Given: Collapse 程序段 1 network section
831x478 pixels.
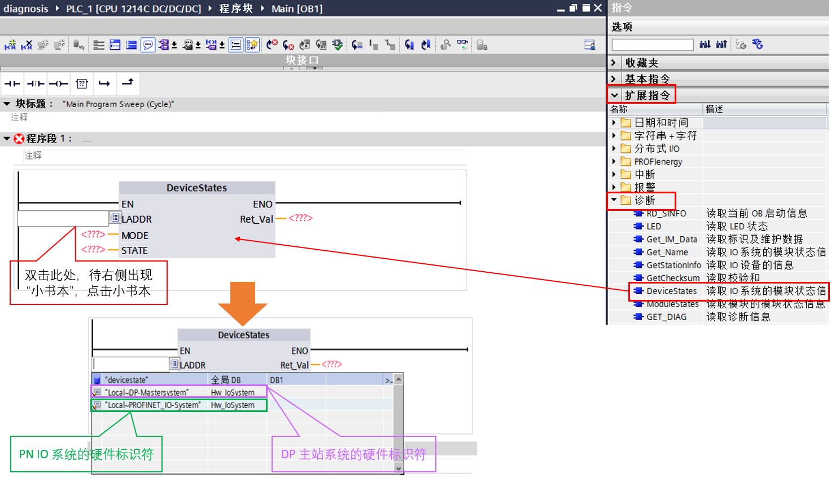Looking at the screenshot, I should [x=7, y=139].
